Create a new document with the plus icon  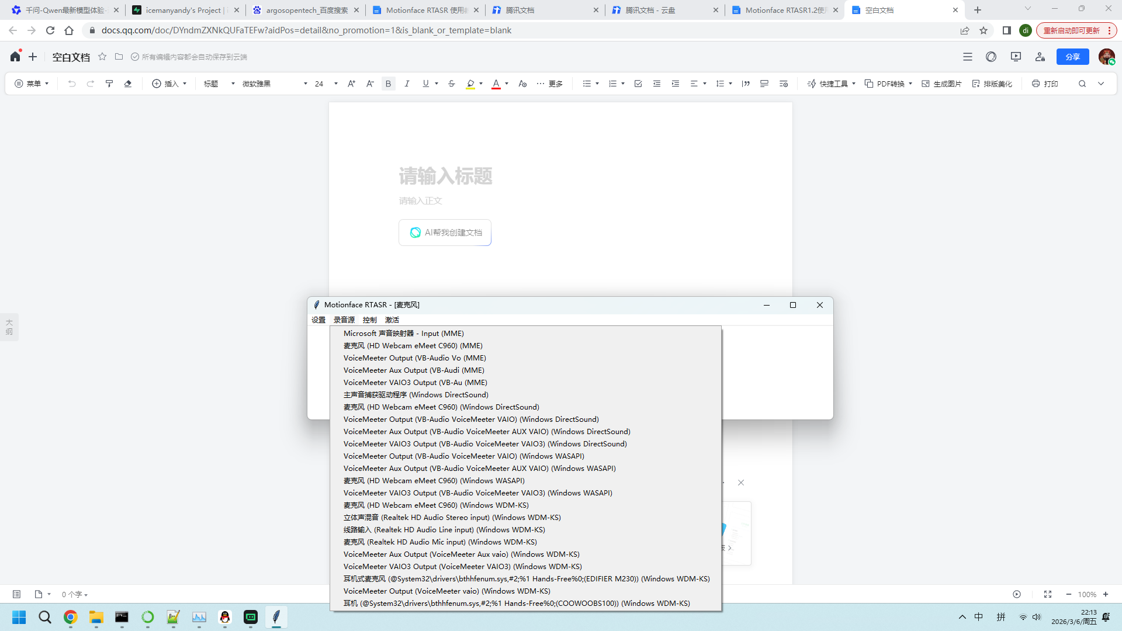point(33,57)
